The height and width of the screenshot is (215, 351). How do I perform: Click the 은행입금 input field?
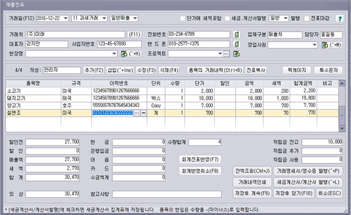pyautogui.click(x=139, y=151)
